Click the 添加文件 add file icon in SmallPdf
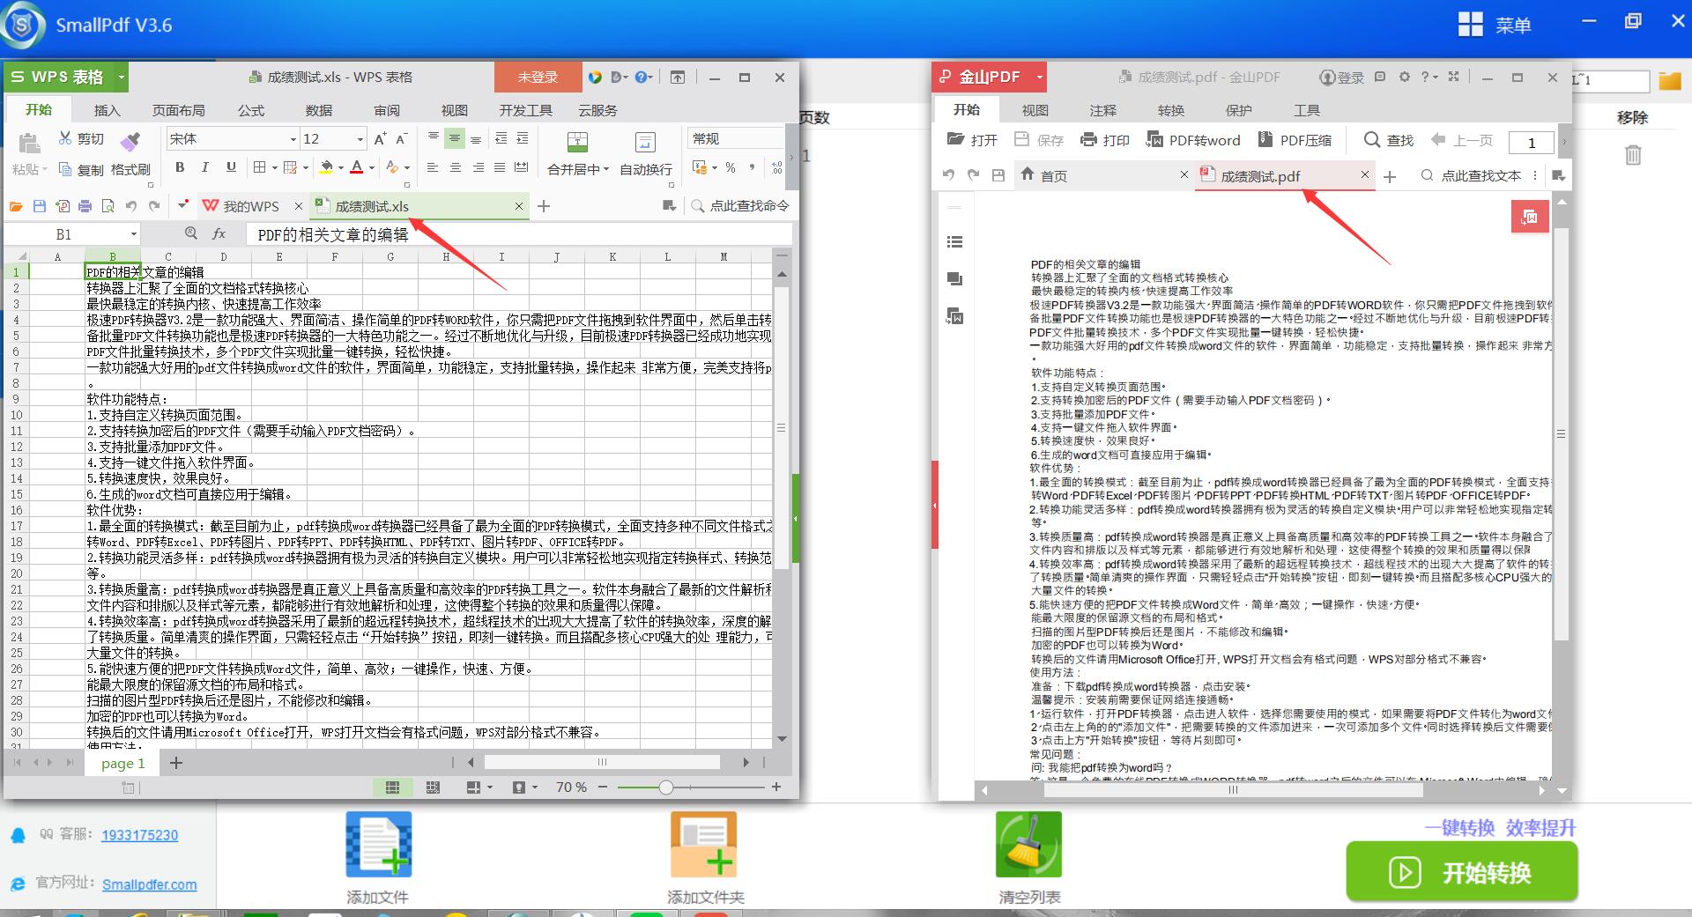 379,844
